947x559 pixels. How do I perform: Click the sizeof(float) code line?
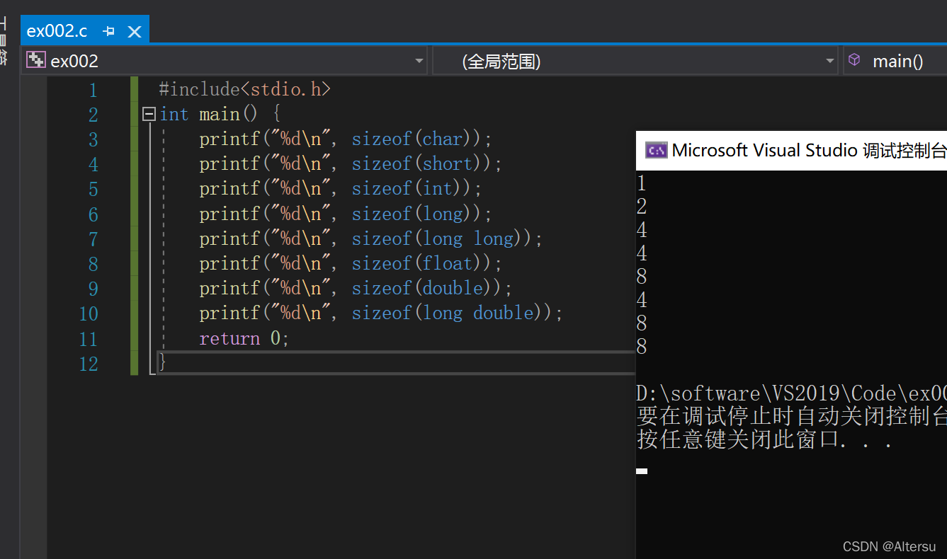click(x=350, y=263)
